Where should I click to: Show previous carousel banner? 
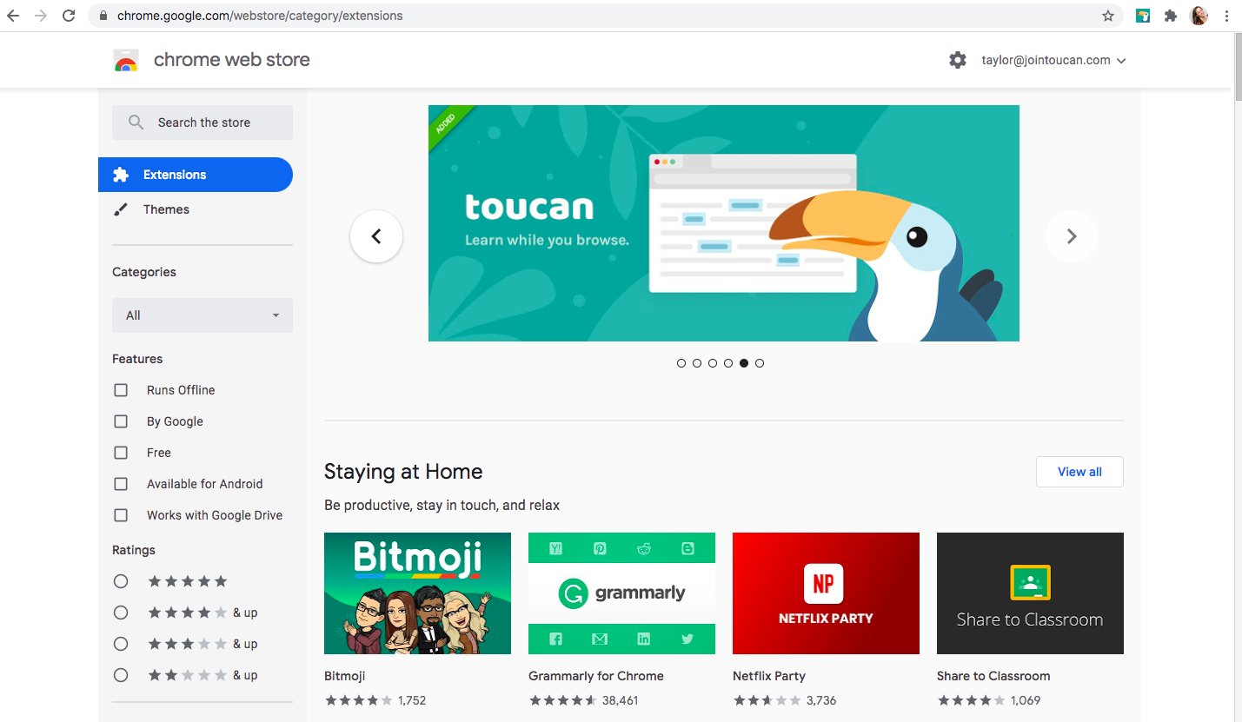click(x=376, y=236)
